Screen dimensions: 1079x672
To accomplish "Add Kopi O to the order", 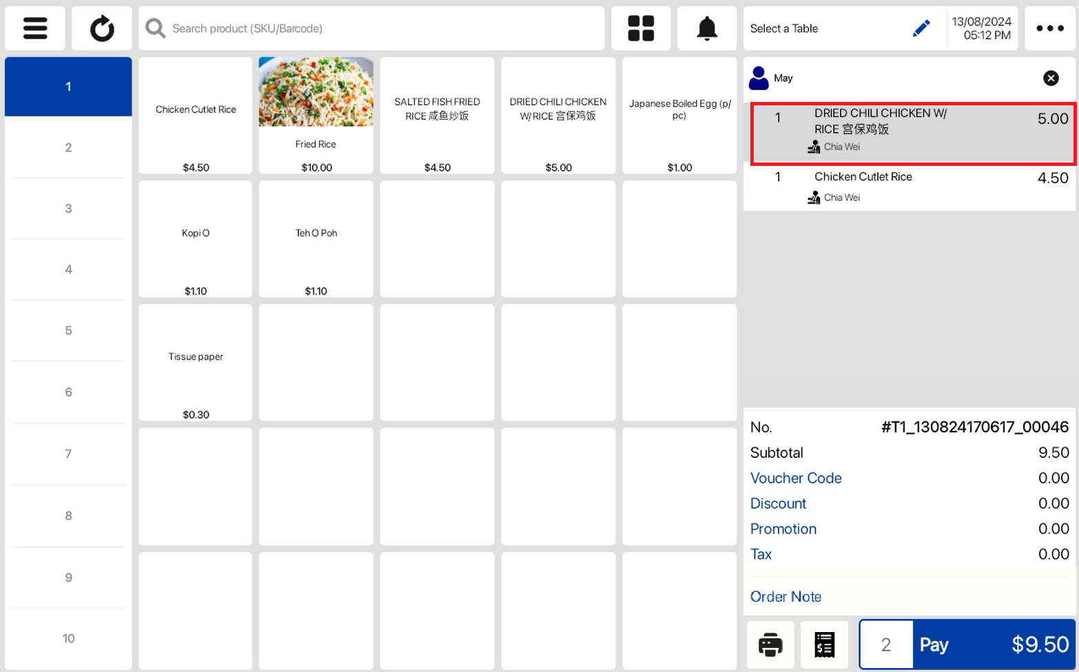I will [196, 239].
